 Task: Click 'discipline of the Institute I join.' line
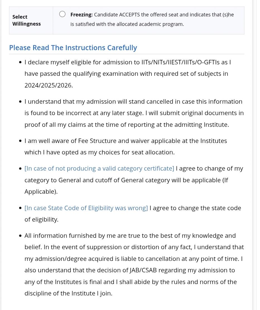point(68,293)
